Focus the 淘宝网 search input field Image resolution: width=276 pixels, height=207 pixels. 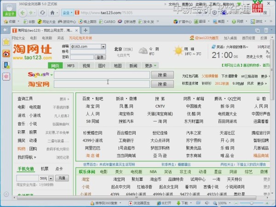pos(102,84)
